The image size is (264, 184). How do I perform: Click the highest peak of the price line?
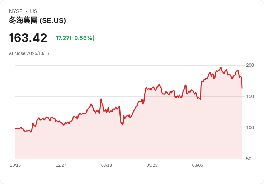click(x=221, y=68)
